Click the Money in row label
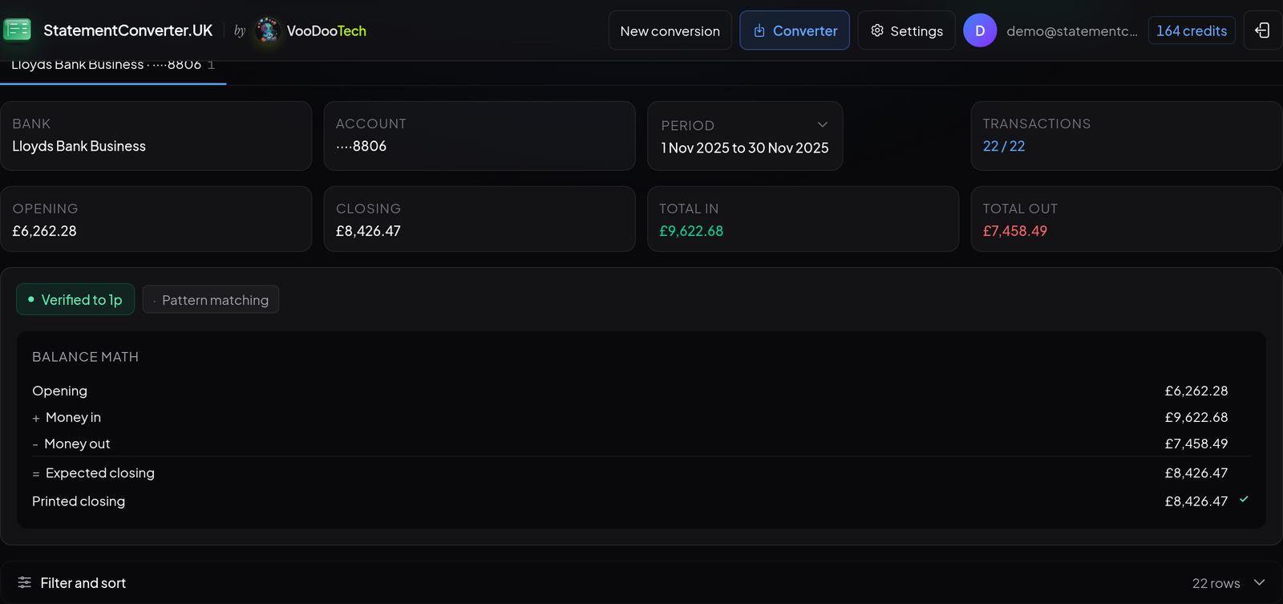Screen dimensions: 1283x604 pos(73,417)
